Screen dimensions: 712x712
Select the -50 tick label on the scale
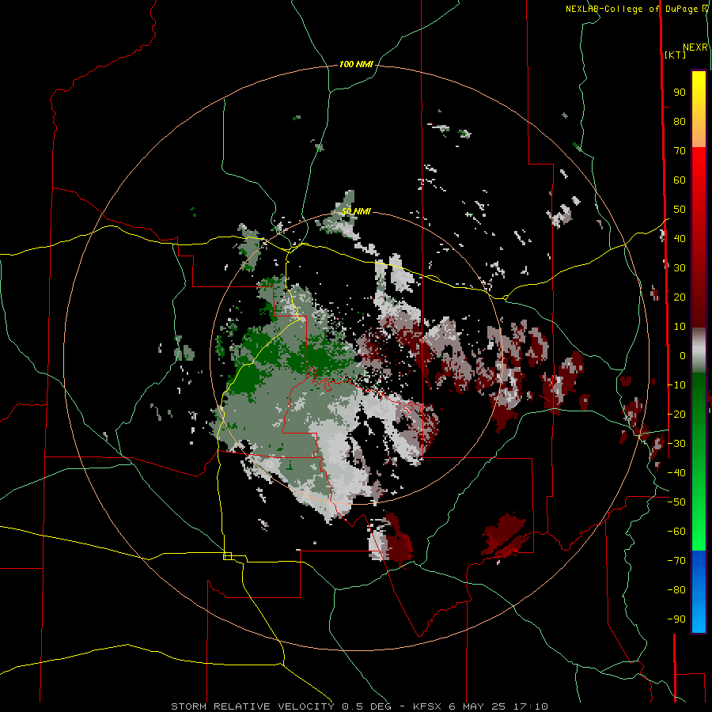pos(676,502)
